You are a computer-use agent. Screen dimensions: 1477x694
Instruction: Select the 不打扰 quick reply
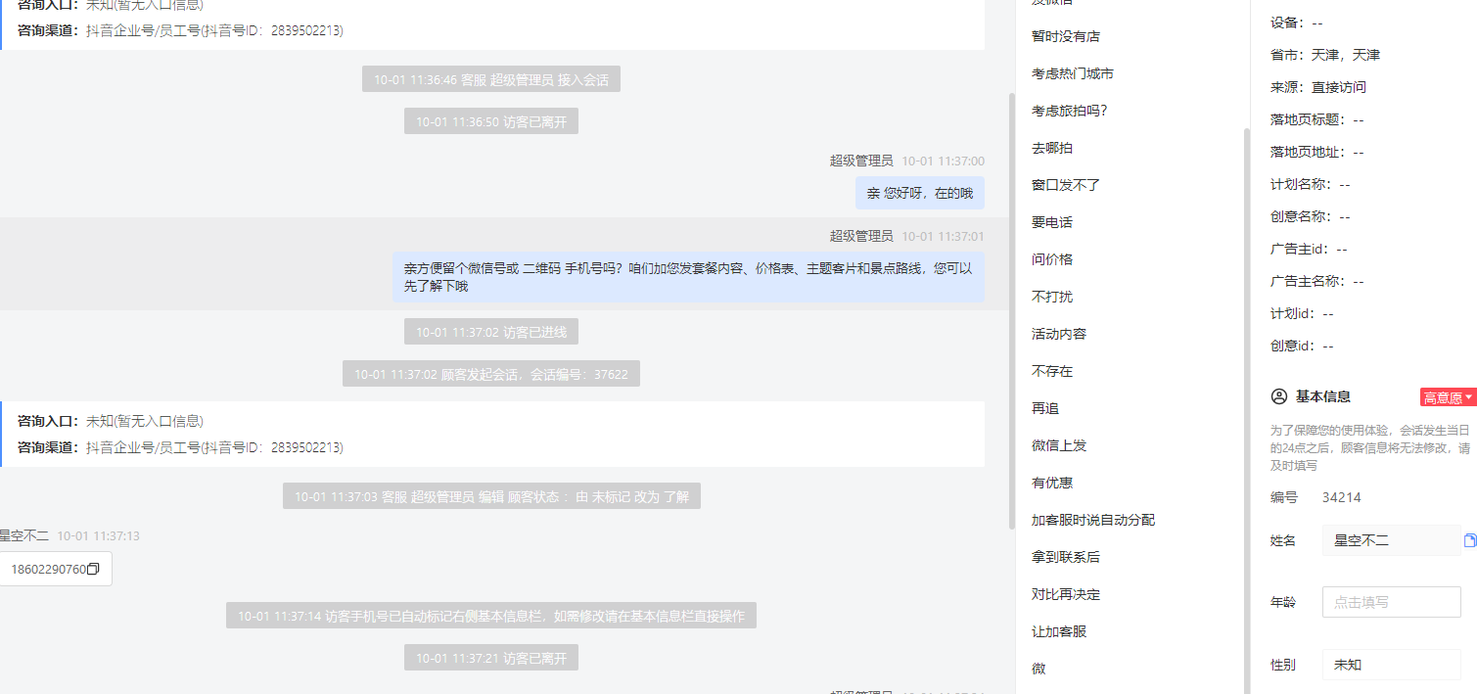click(x=1052, y=297)
